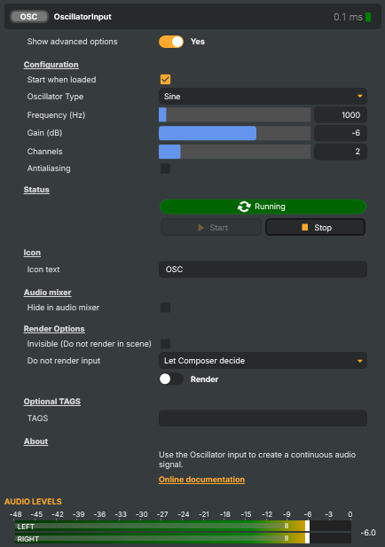
Task: Click the orange stop square icon
Action: 305,228
